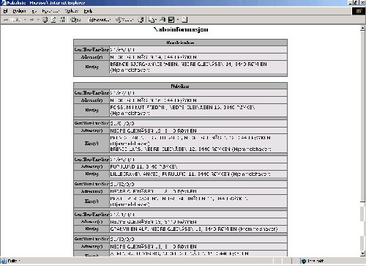Expand the Forward button history dropdown arrow

coord(38,20)
